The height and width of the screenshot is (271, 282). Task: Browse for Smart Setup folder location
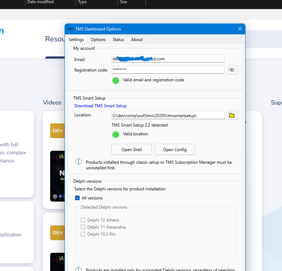click(x=233, y=115)
